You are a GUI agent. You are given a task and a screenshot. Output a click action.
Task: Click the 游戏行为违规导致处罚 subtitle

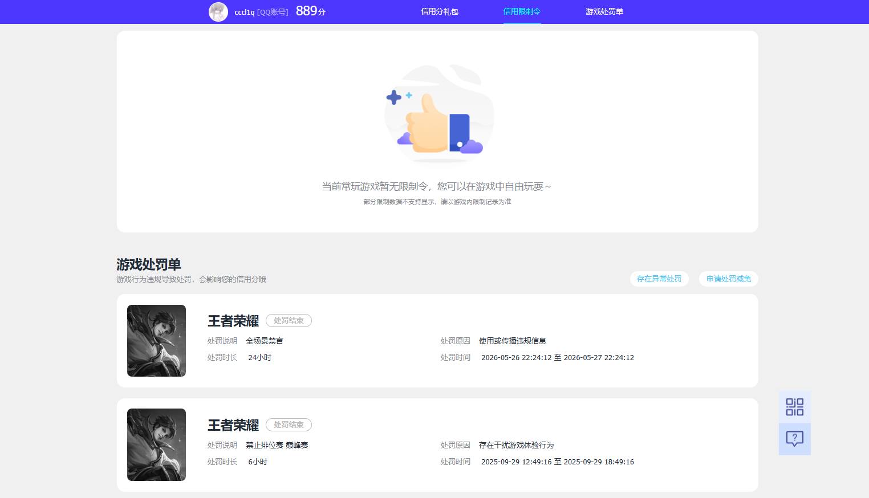191,279
